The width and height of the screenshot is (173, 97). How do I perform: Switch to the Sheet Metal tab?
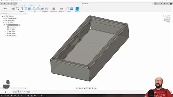(32, 6)
